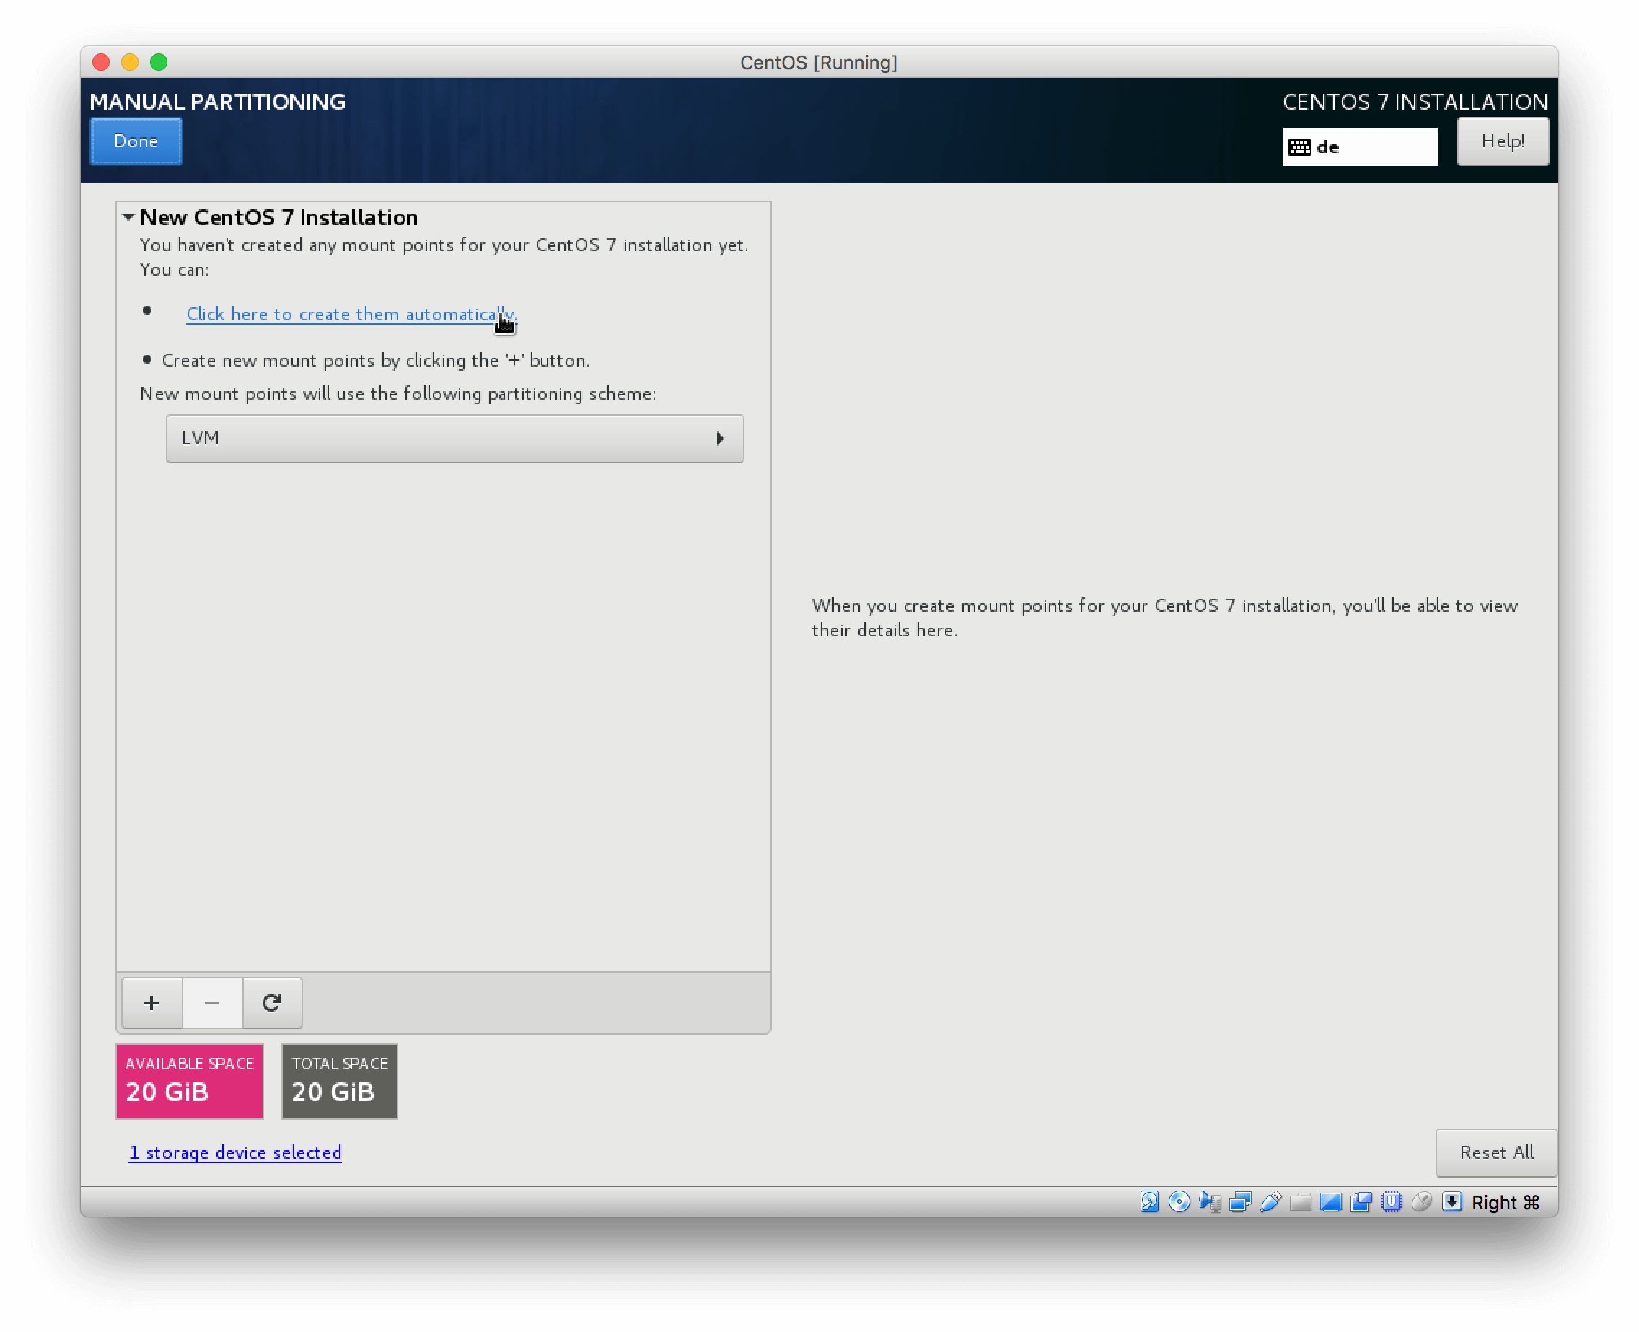Click the display settings monitor icon
The image size is (1639, 1332).
pyautogui.click(x=1331, y=1201)
